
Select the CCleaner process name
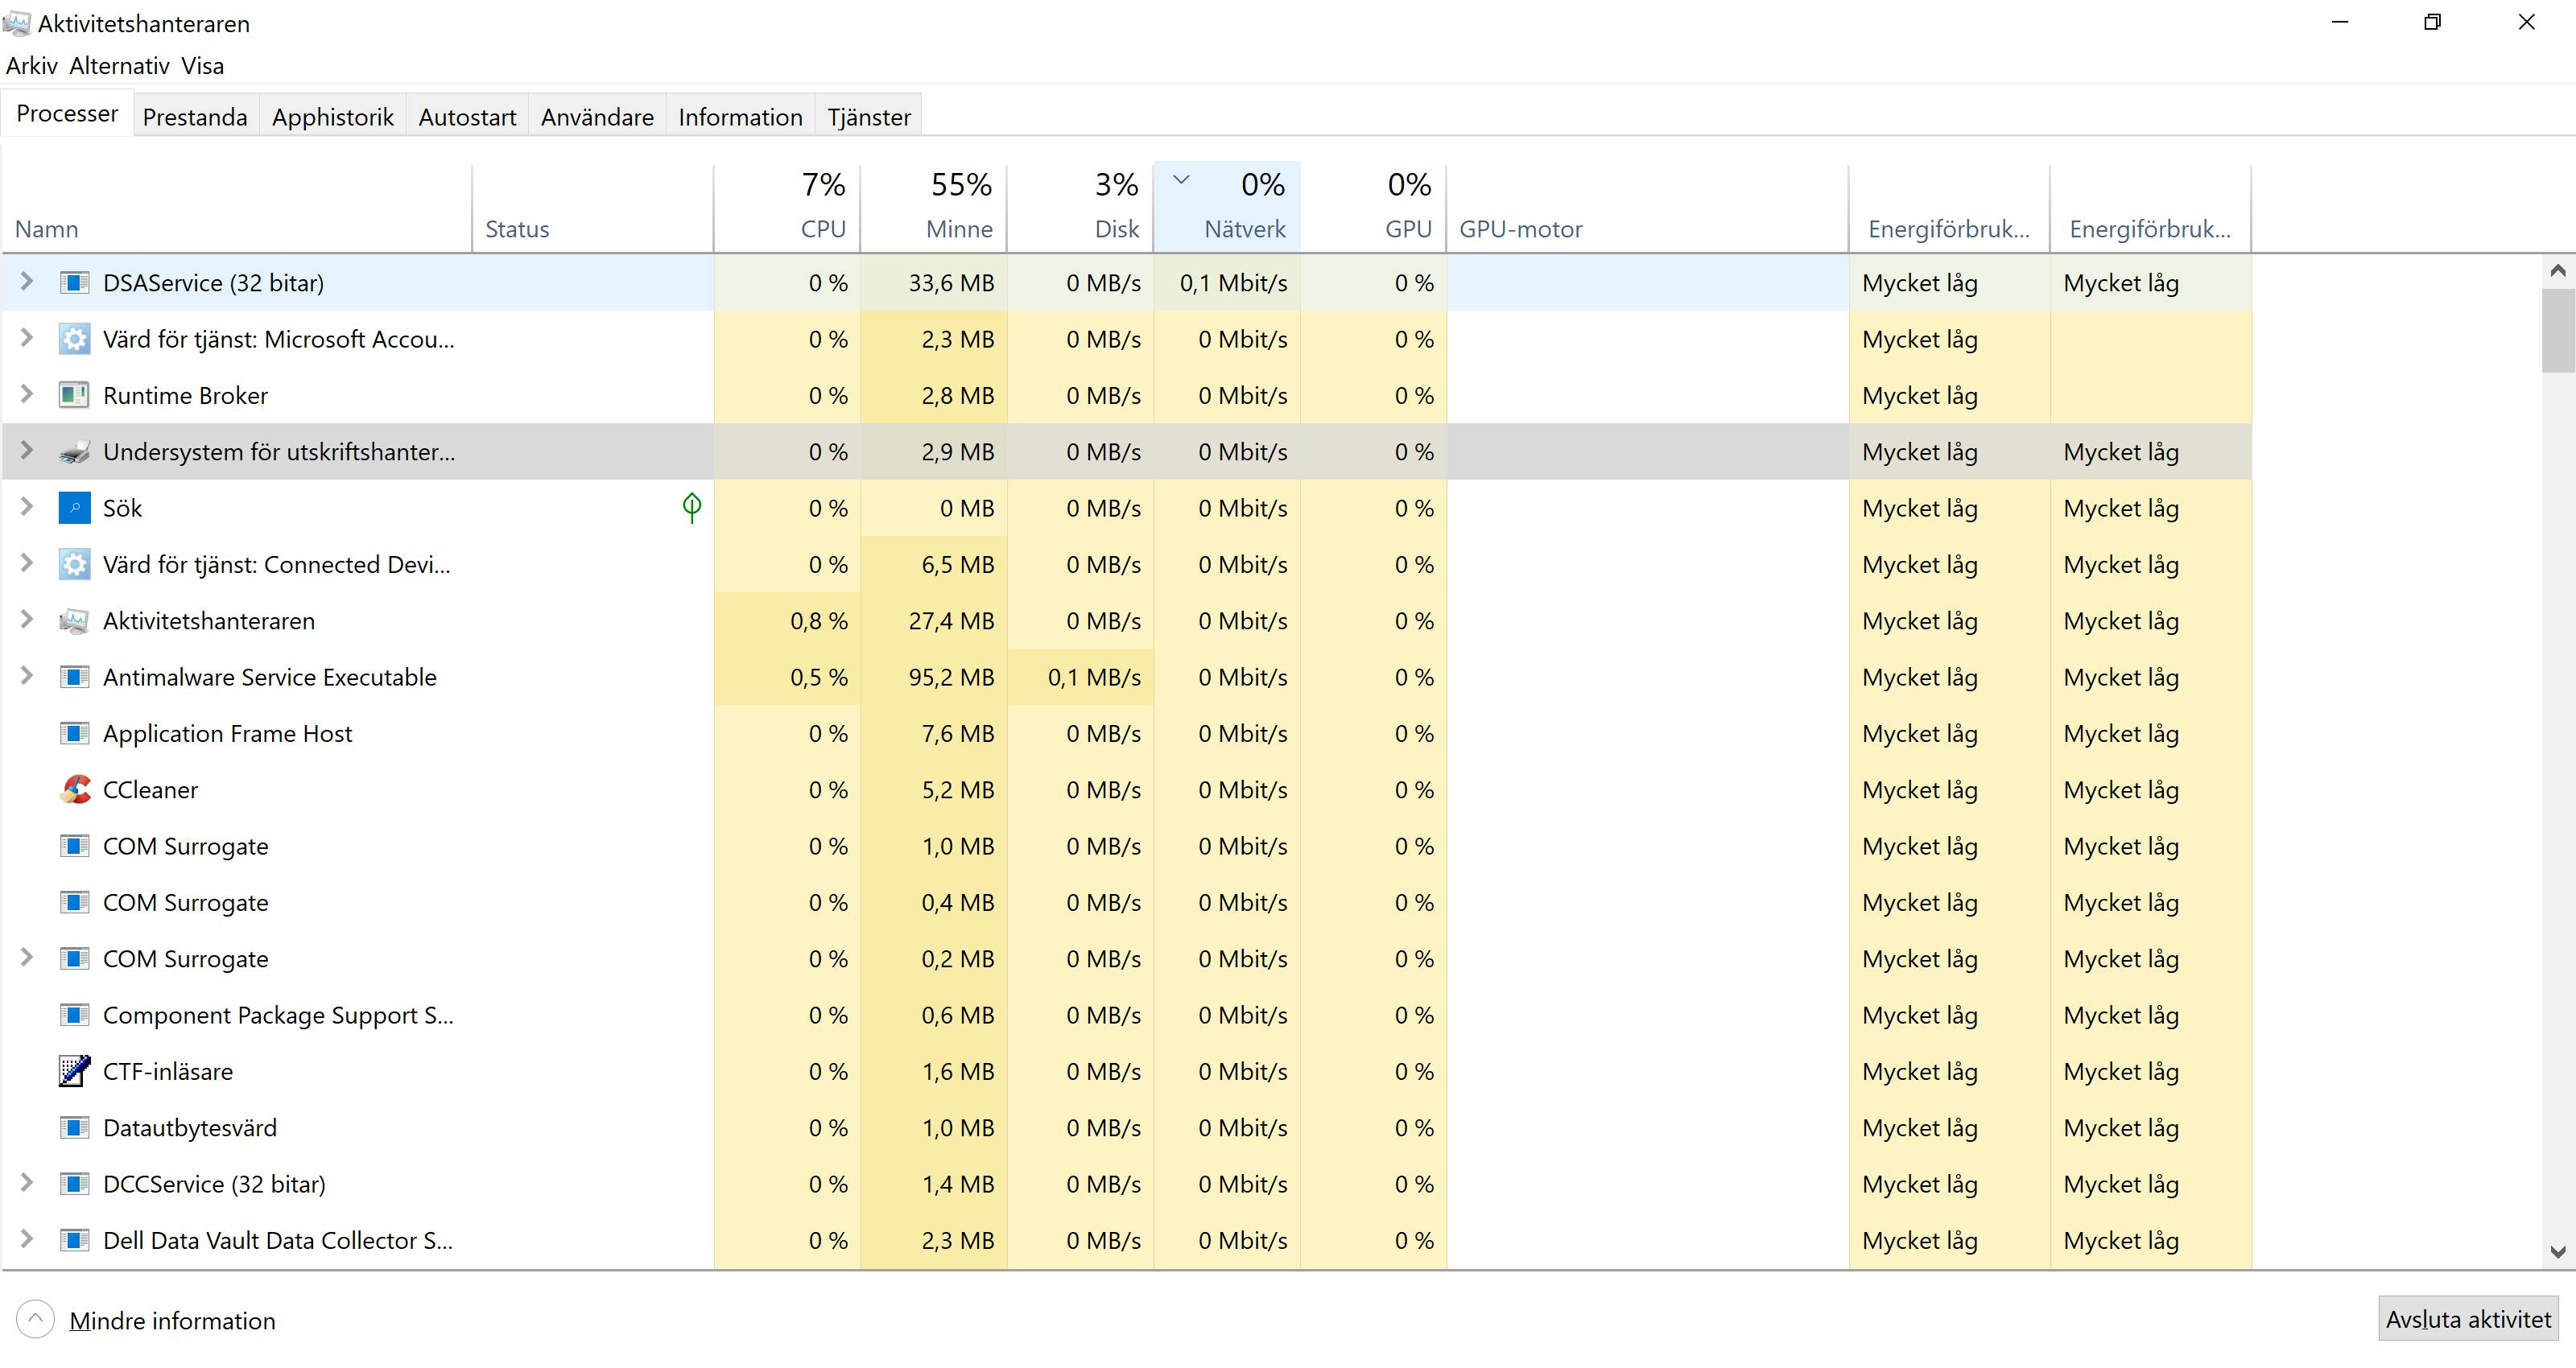click(x=150, y=790)
